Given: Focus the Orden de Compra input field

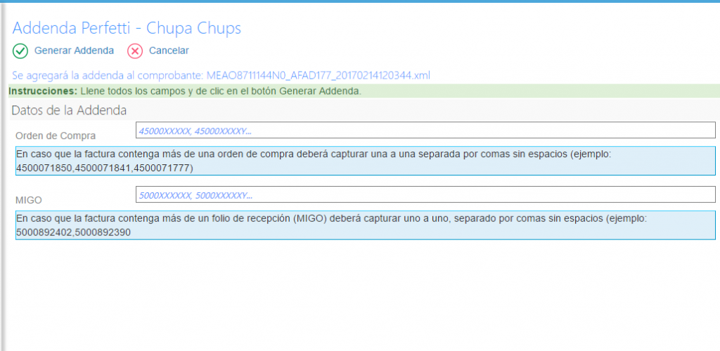Looking at the screenshot, I should tap(425, 130).
